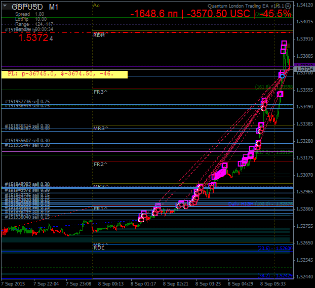
Task: Click the 7 Sep 2015 time axis label
Action: tap(13, 284)
